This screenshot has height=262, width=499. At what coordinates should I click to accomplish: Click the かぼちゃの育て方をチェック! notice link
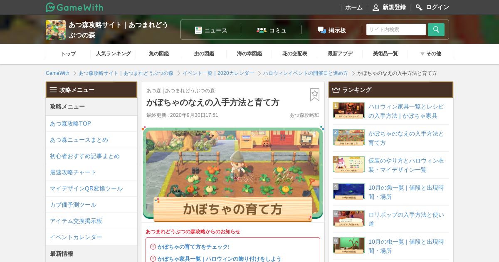pos(193,247)
